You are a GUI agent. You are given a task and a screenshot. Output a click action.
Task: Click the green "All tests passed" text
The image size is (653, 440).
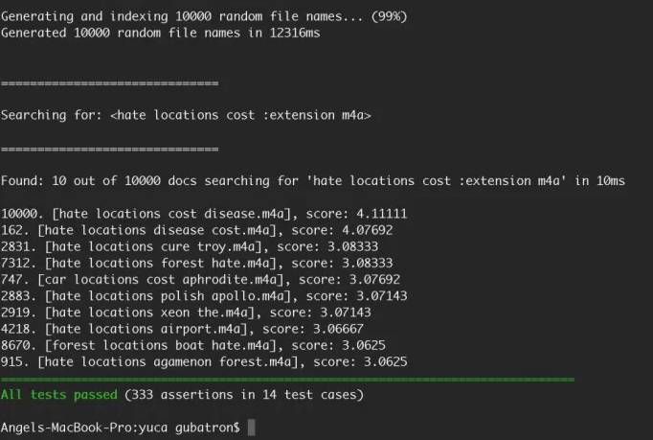(x=58, y=394)
